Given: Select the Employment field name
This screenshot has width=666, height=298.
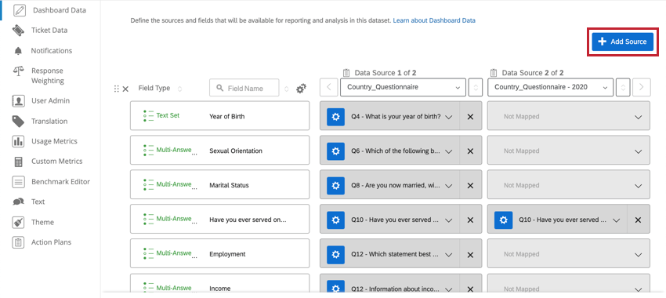Looking at the screenshot, I should coord(227,254).
